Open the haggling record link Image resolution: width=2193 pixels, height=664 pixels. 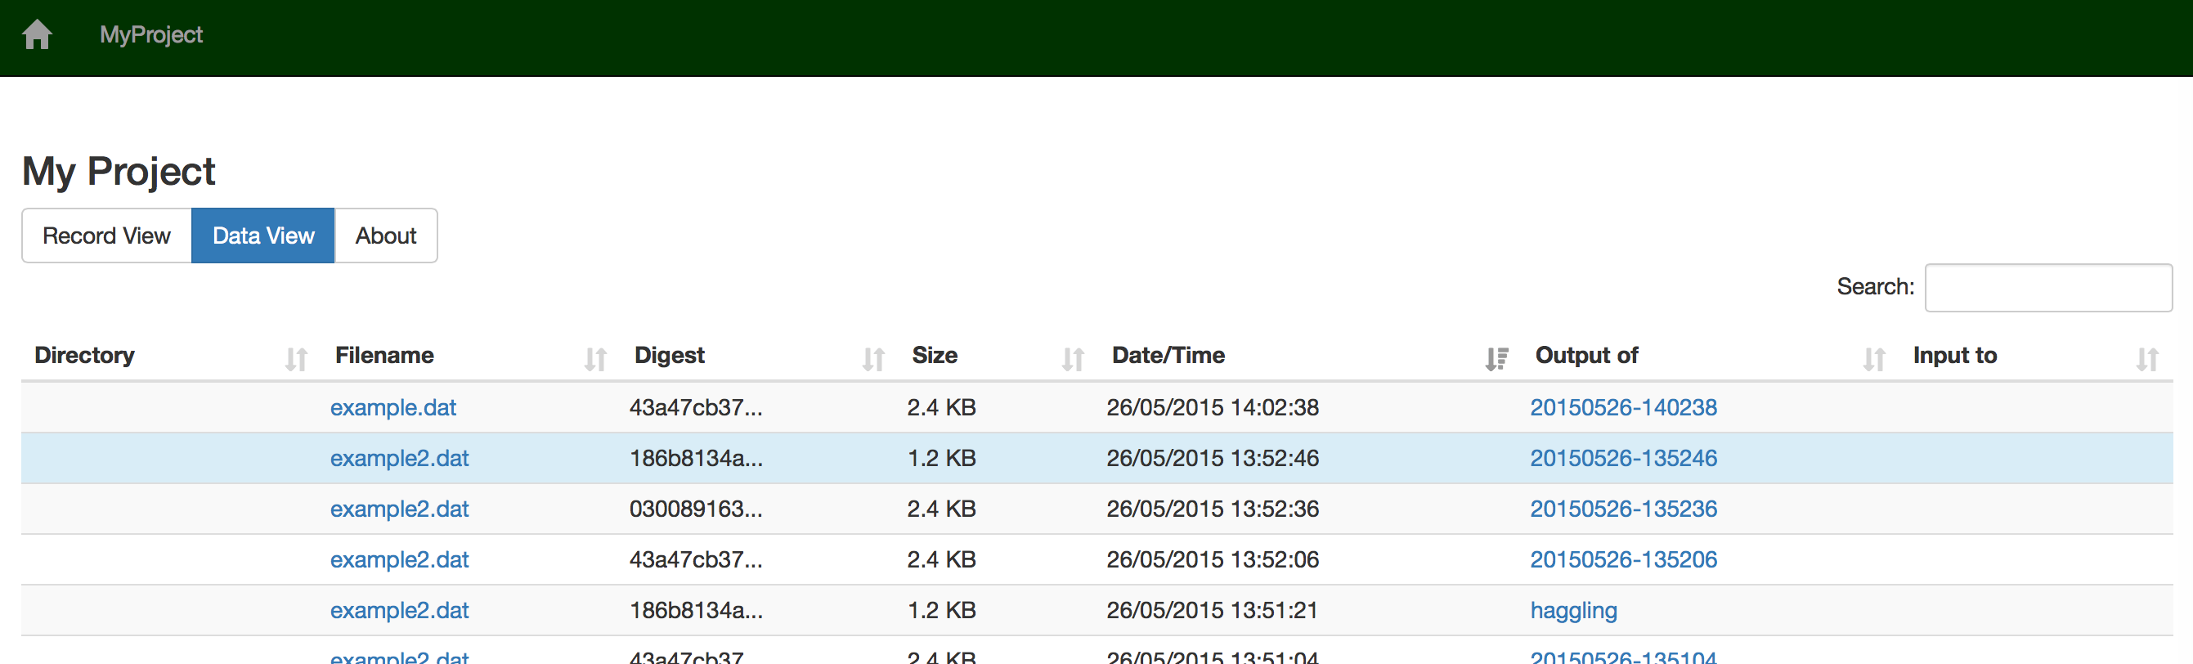pyautogui.click(x=1573, y=610)
